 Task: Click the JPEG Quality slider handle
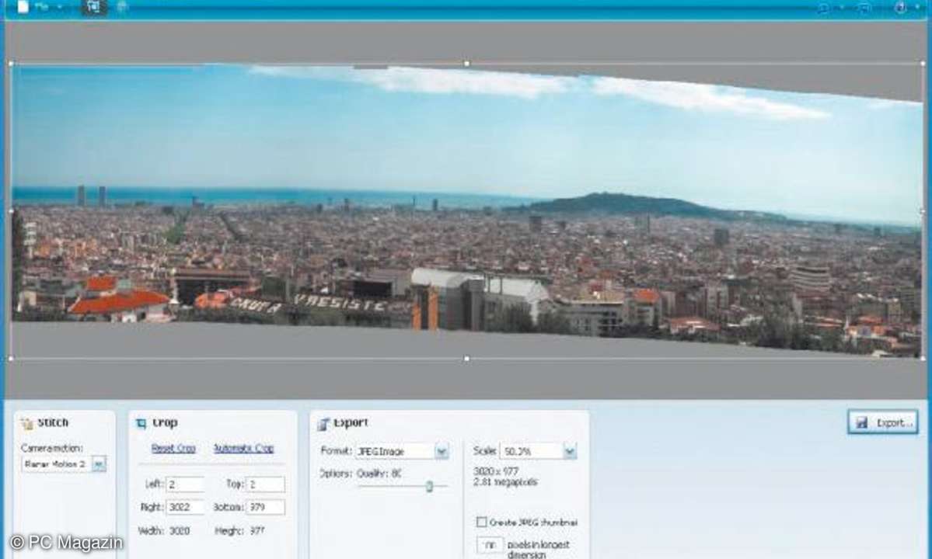[429, 487]
